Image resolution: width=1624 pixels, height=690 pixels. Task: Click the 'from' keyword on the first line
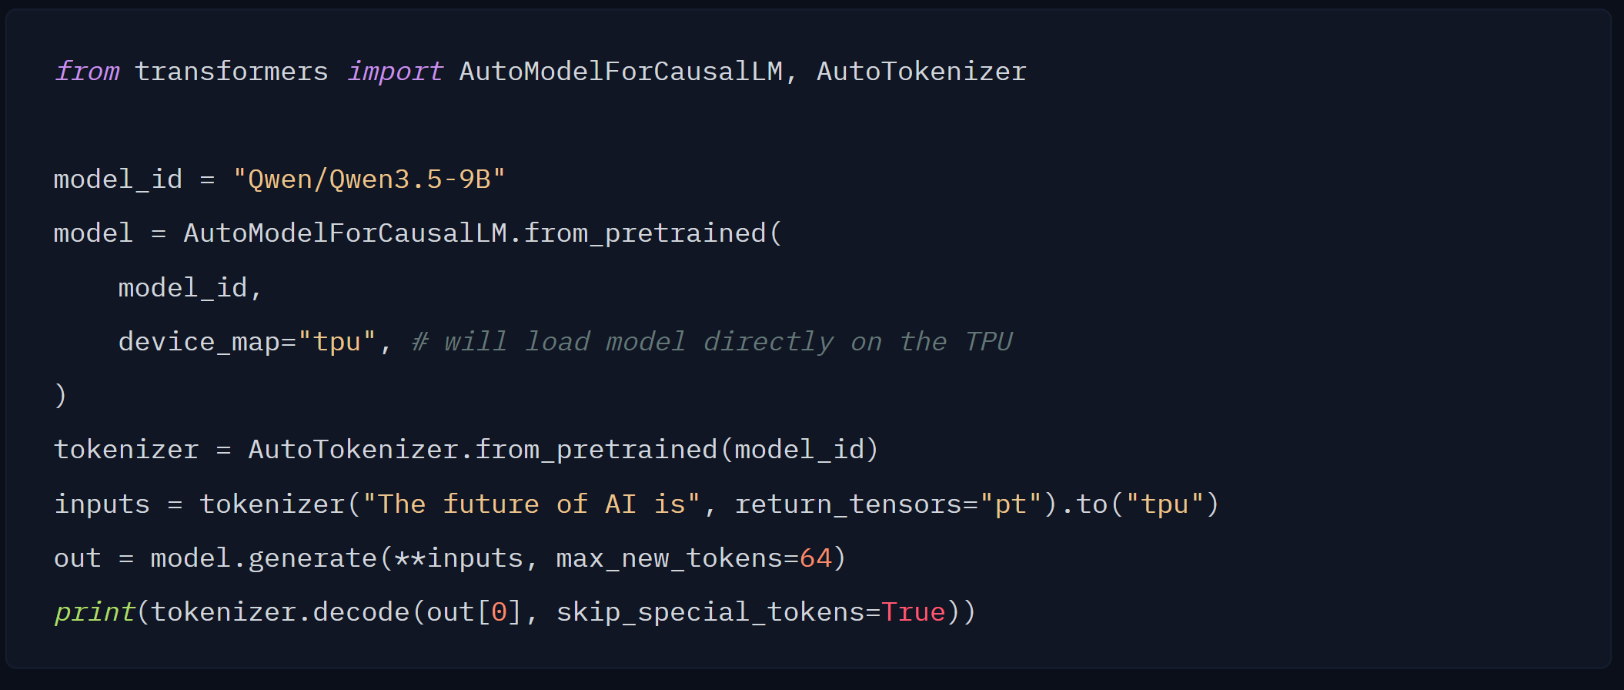[x=87, y=71]
